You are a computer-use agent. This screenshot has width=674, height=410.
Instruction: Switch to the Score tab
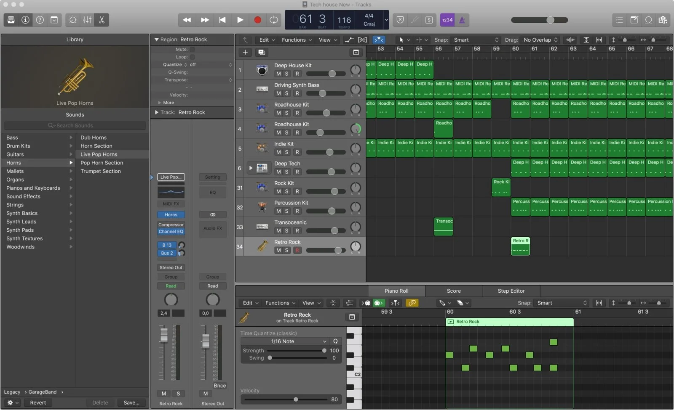point(453,291)
